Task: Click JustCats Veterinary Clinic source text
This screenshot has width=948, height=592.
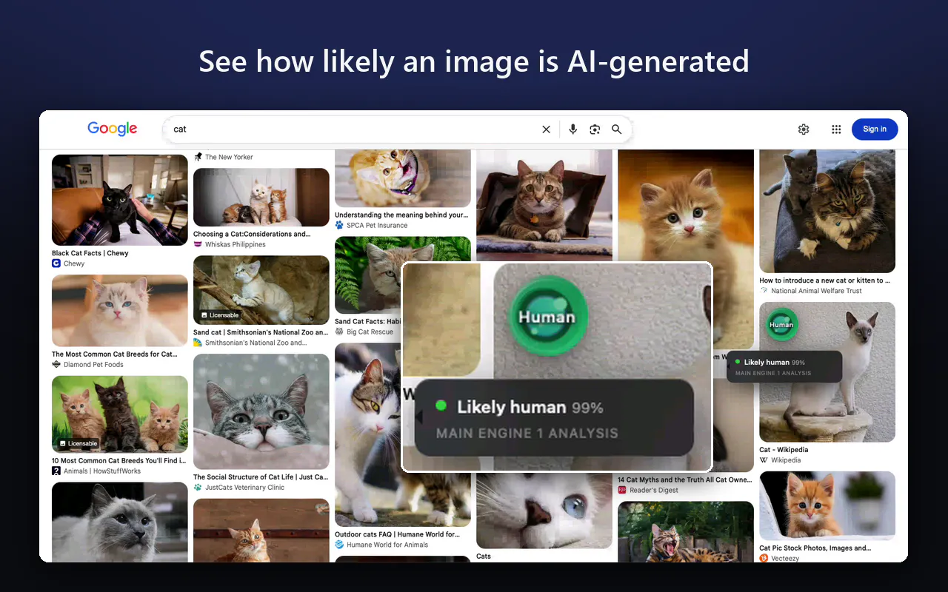Action: [x=244, y=488]
